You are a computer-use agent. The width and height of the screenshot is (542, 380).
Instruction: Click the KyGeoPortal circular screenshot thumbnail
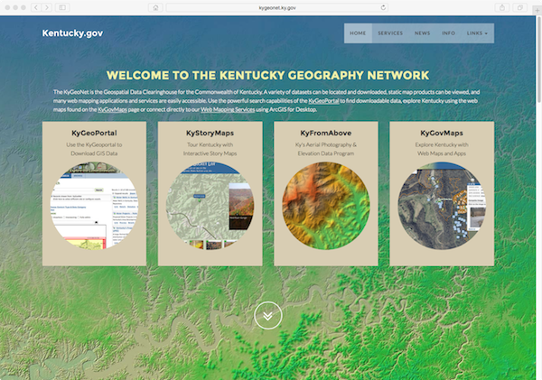94,206
